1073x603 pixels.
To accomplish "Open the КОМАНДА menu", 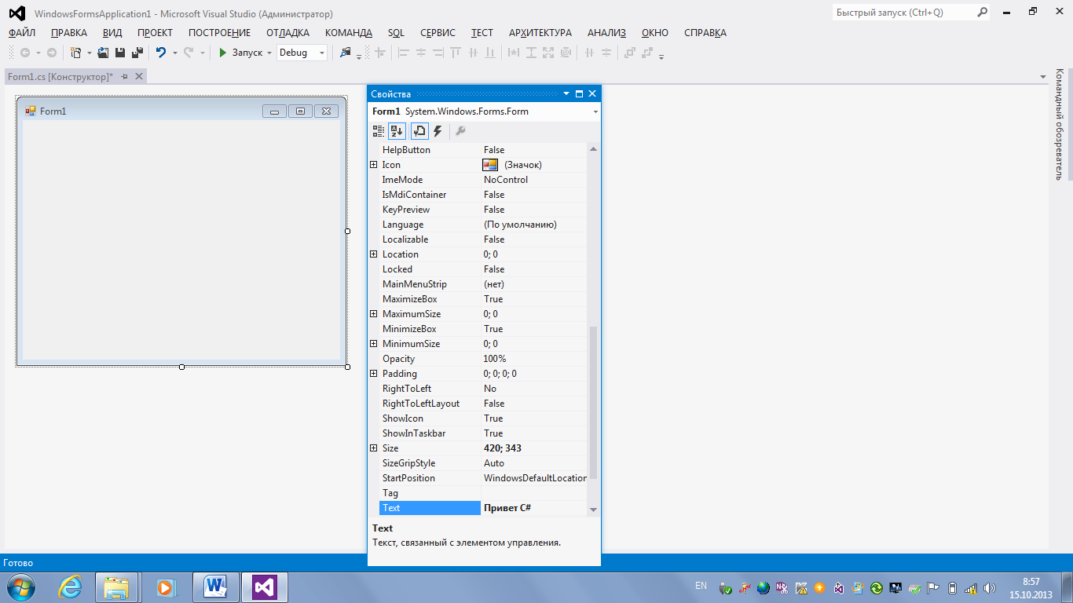I will point(349,33).
